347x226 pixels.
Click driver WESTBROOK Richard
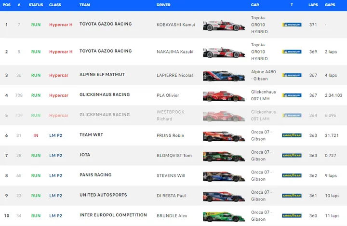(171, 115)
